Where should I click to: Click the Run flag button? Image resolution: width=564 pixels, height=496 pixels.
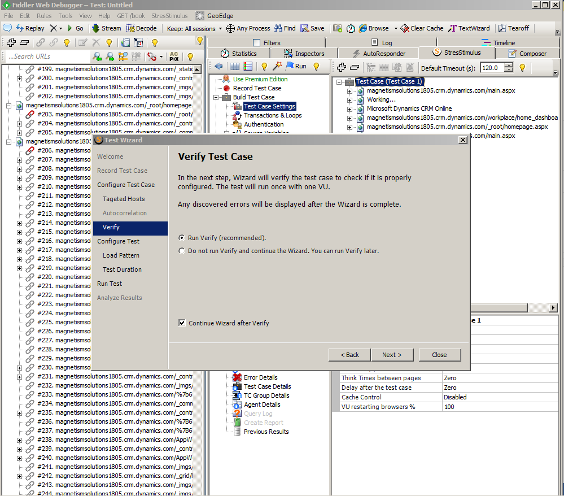(x=296, y=66)
